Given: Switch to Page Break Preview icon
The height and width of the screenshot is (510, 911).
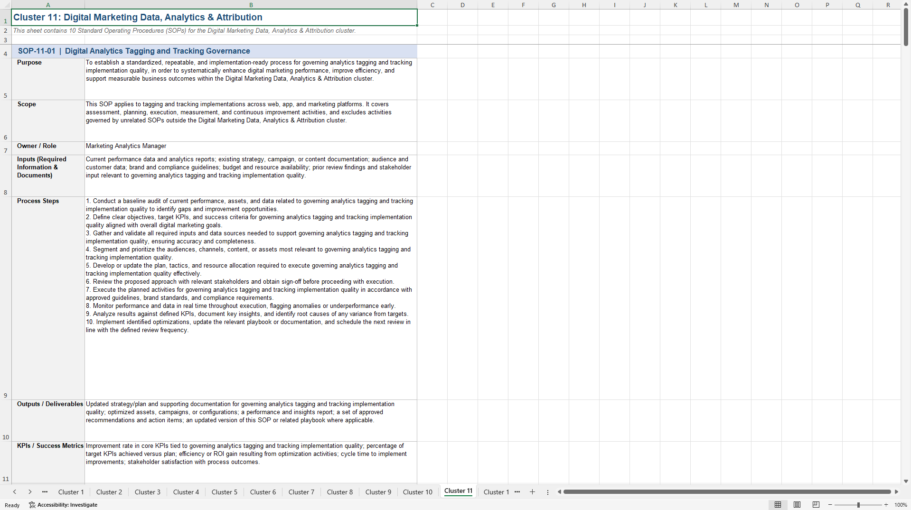Looking at the screenshot, I should [816, 505].
